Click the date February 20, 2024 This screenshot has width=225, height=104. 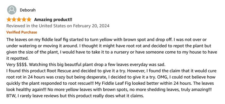coord(91,26)
